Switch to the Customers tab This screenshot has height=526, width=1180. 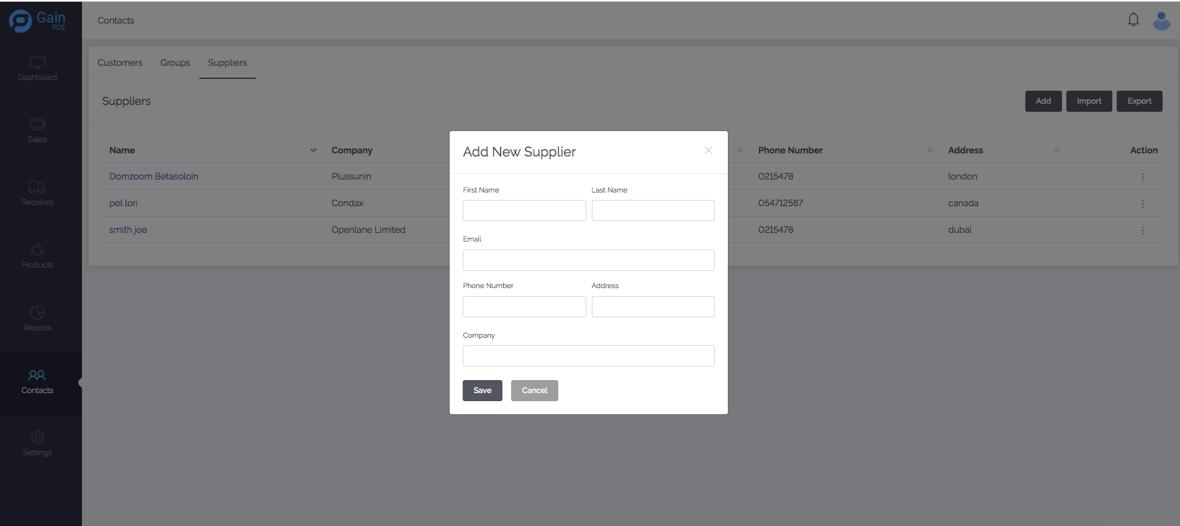[x=120, y=63]
